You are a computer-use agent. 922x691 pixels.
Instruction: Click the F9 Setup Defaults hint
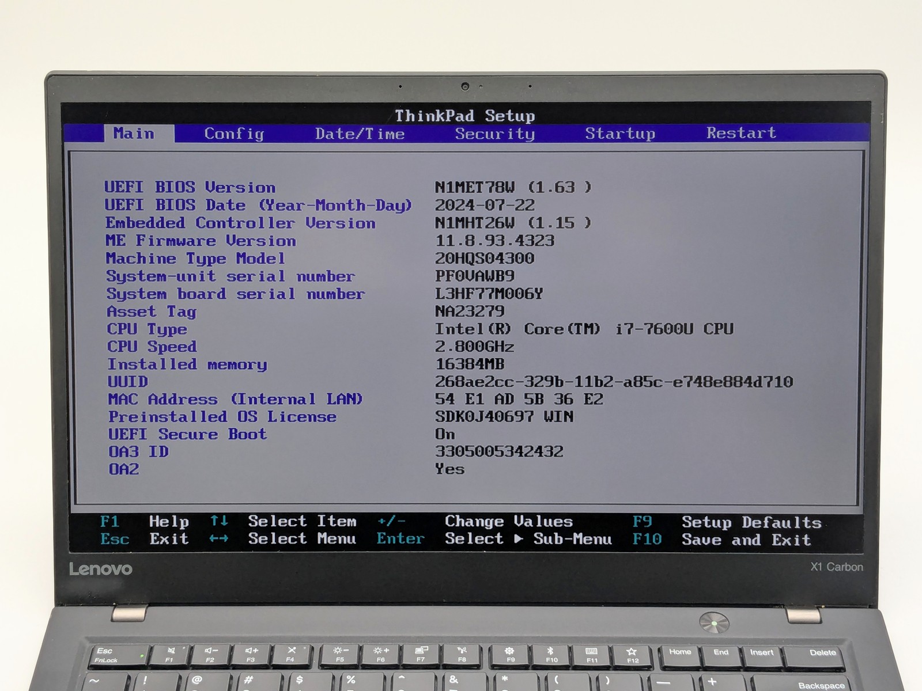(x=727, y=522)
